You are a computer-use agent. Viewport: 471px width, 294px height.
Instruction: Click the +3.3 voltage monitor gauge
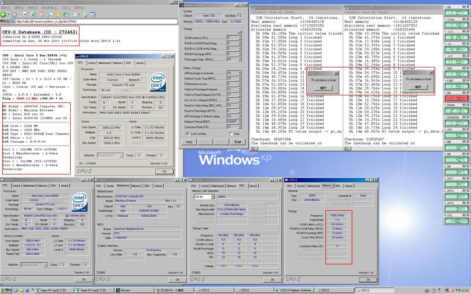[x=457, y=35]
